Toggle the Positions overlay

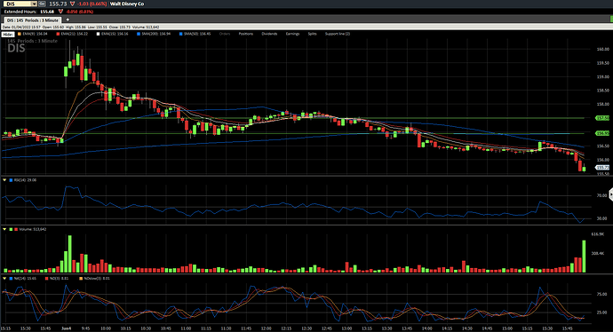(246, 34)
